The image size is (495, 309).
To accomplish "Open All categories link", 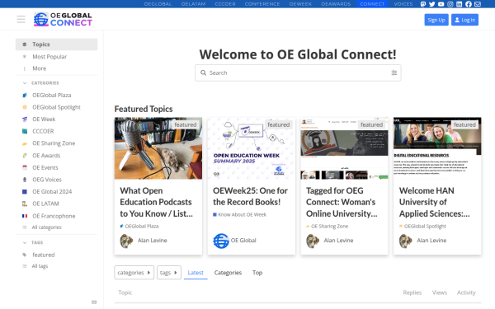I will click(x=56, y=227).
